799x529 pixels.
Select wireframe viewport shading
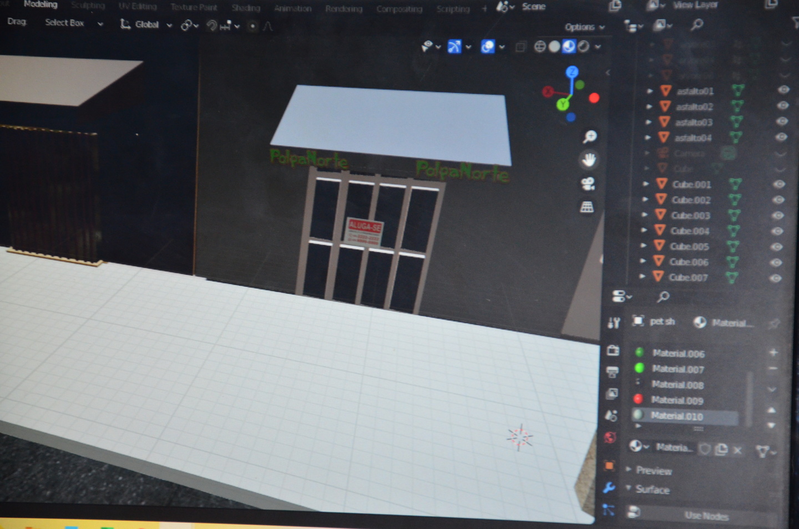540,47
